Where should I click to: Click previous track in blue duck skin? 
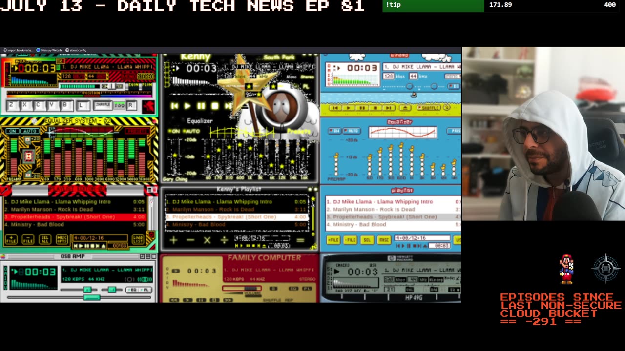click(335, 108)
